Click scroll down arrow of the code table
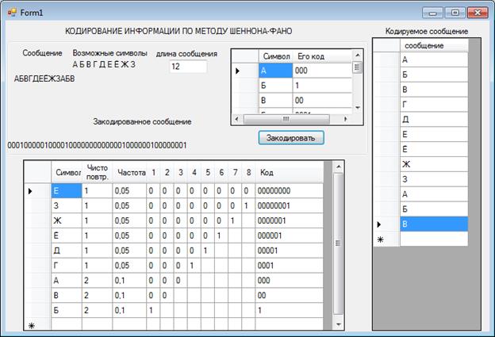Viewport: 495px width, 337px height. tap(357, 108)
